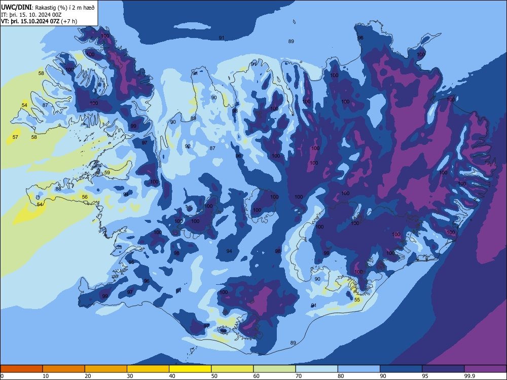
Task: Select the 80–90 sky blue legend swatch
Action: coord(359,369)
